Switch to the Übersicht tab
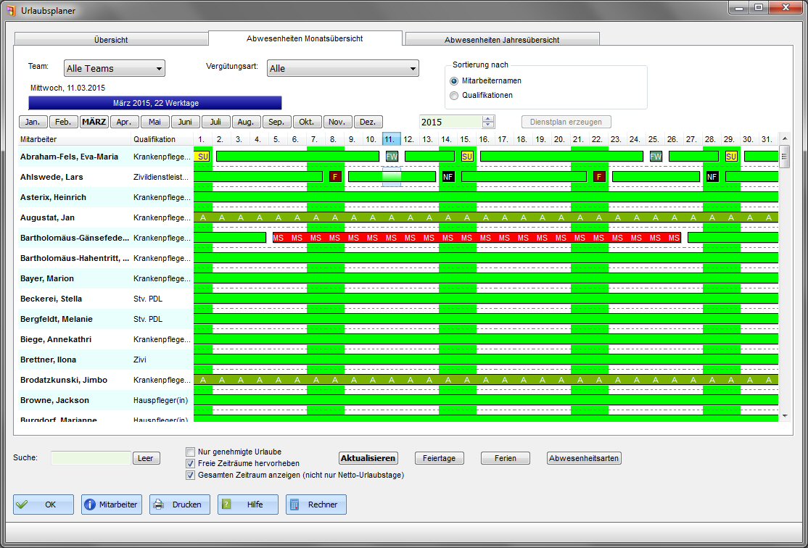The height and width of the screenshot is (548, 808). (x=111, y=40)
